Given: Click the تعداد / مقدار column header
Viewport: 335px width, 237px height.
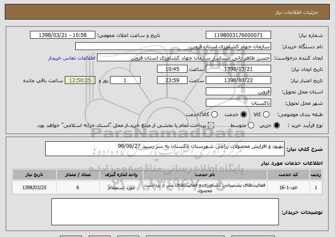Looking at the screenshot, I should tap(78, 175).
